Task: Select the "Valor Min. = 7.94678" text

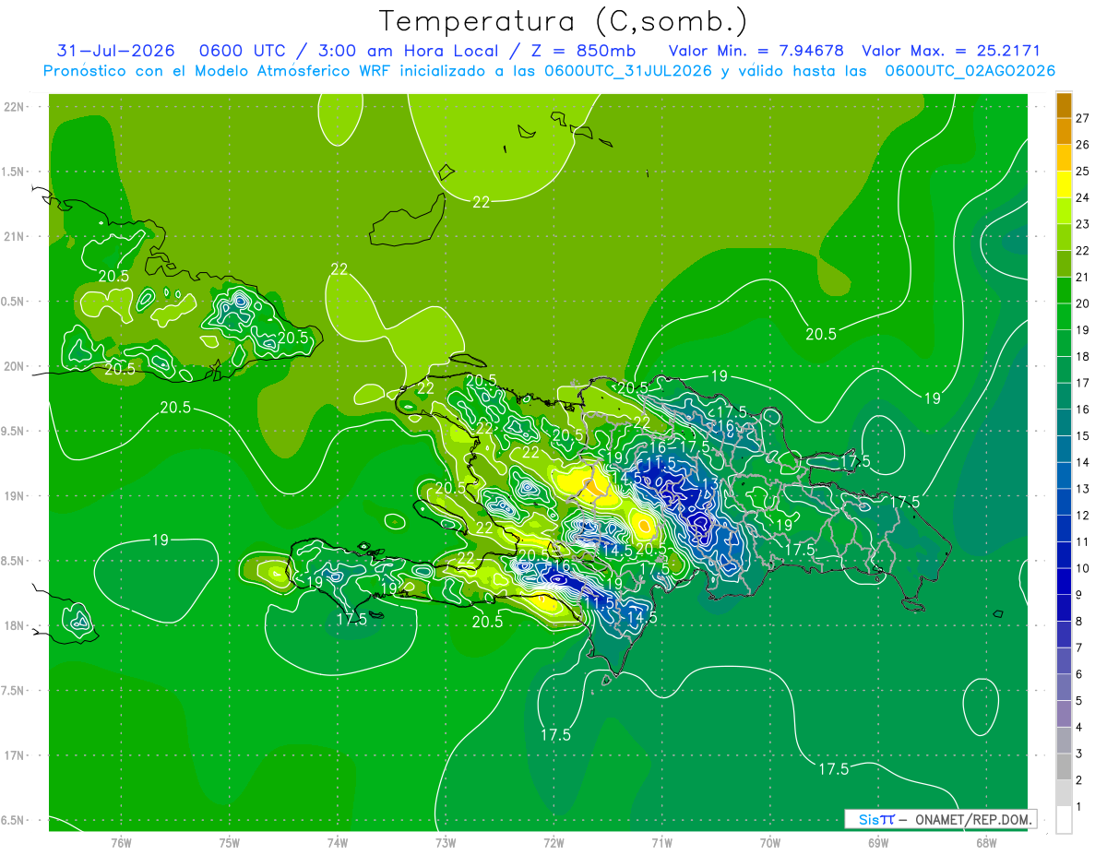Action: [x=756, y=51]
